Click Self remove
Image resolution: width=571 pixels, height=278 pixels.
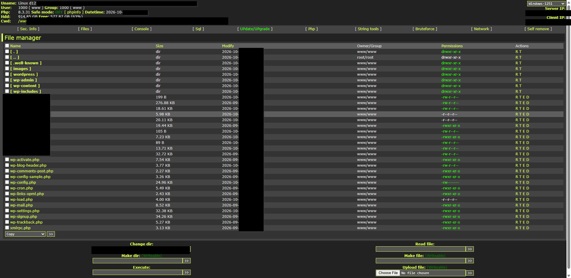[x=538, y=29]
